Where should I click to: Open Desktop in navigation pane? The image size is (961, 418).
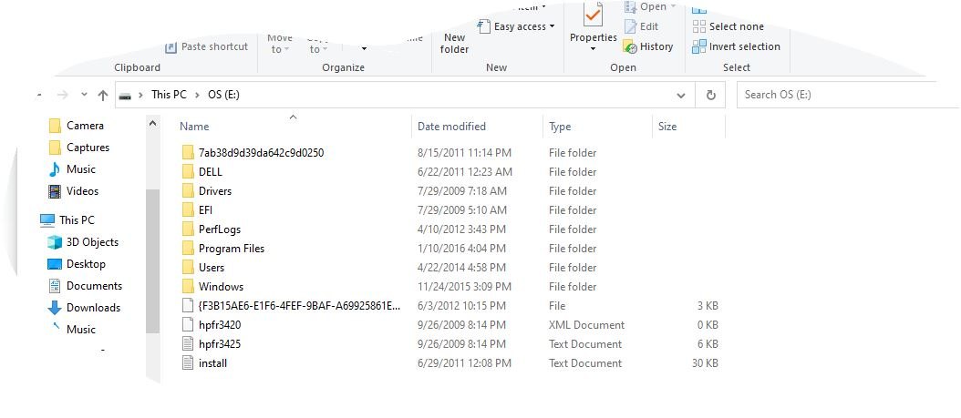(77, 264)
